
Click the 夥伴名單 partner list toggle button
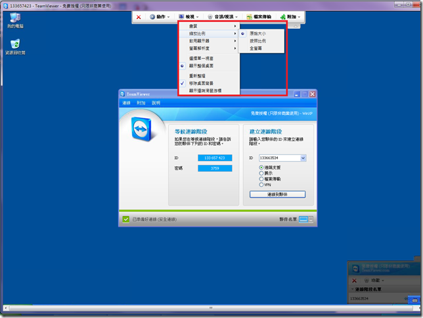(306, 219)
